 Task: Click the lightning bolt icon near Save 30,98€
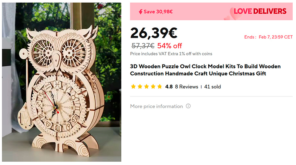click(x=140, y=11)
